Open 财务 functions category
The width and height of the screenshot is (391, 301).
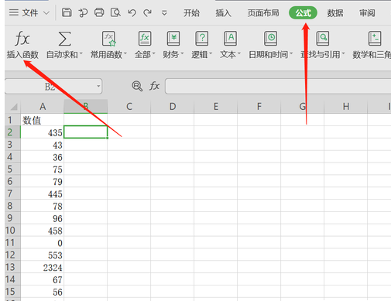coord(173,45)
